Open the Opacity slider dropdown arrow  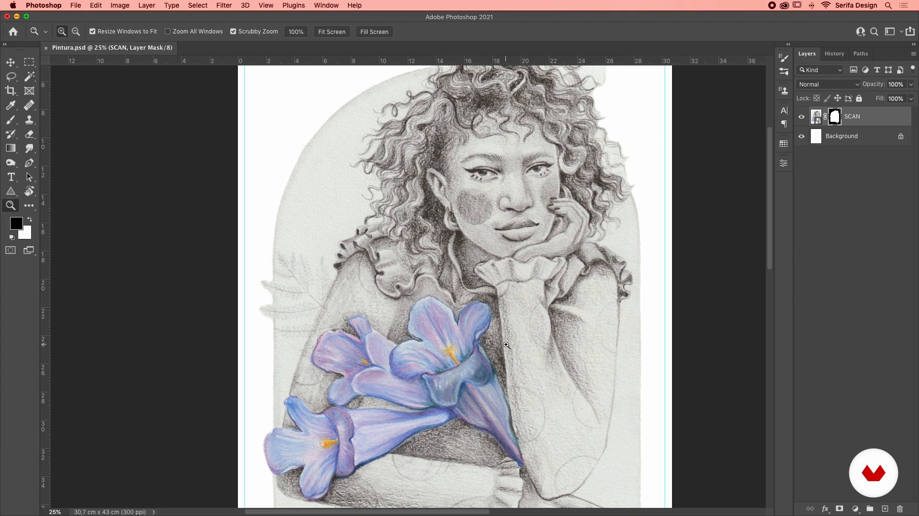(x=911, y=85)
